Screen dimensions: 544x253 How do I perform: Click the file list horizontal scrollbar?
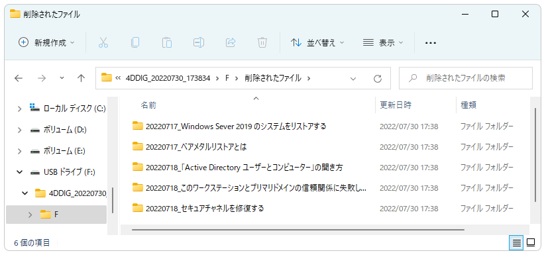pos(298,229)
